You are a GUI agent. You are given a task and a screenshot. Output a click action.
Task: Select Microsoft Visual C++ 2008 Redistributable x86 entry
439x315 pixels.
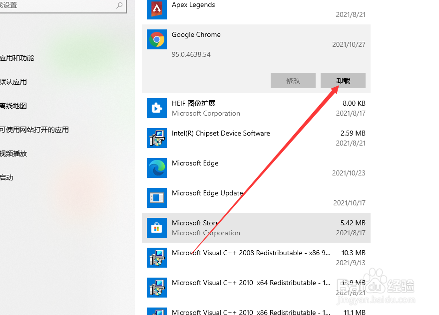pyautogui.click(x=251, y=253)
